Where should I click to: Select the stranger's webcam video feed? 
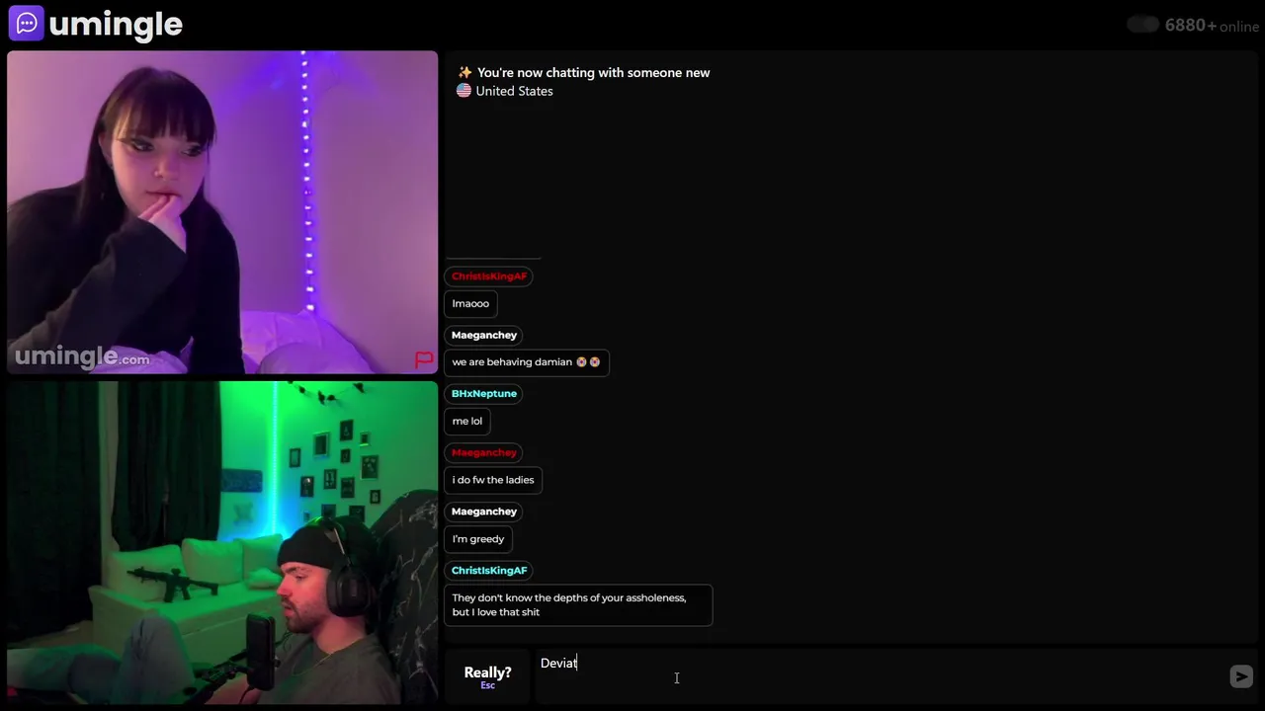point(222,212)
